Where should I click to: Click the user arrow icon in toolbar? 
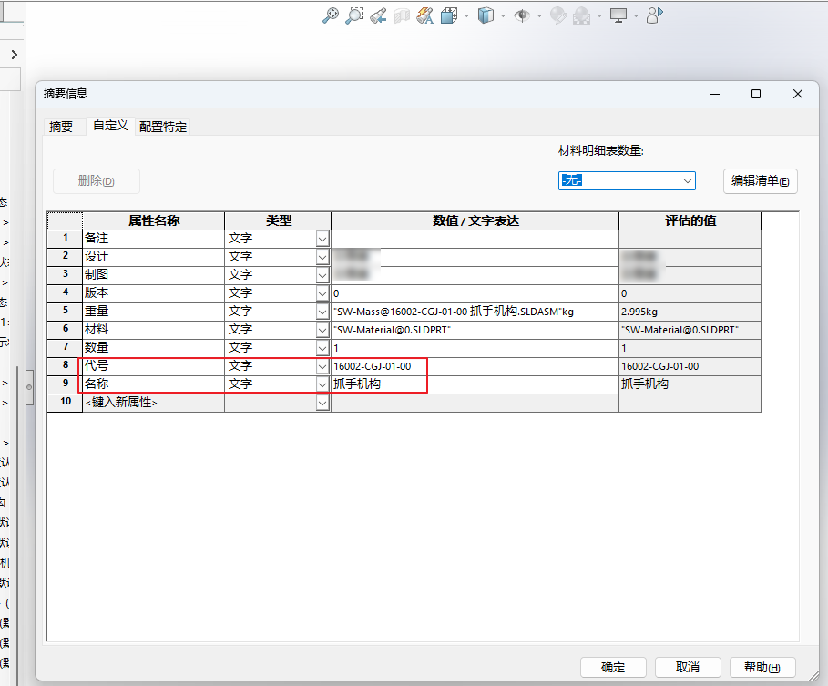(x=654, y=15)
